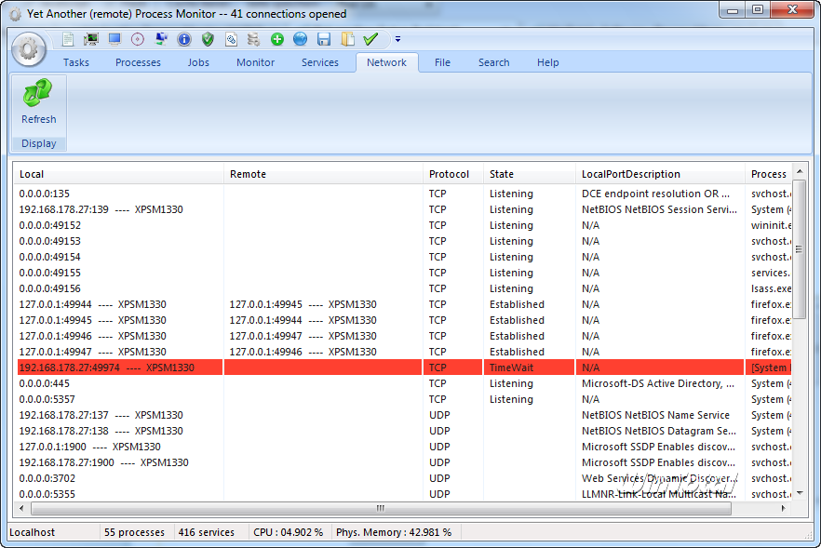Sort connections by the State column header
This screenshot has height=548, width=821.
[528, 174]
